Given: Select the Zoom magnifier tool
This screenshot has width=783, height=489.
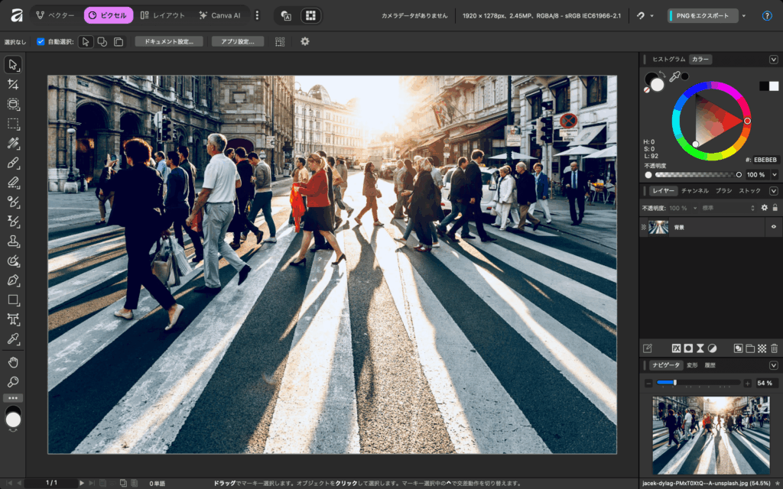Looking at the screenshot, I should pos(13,381).
